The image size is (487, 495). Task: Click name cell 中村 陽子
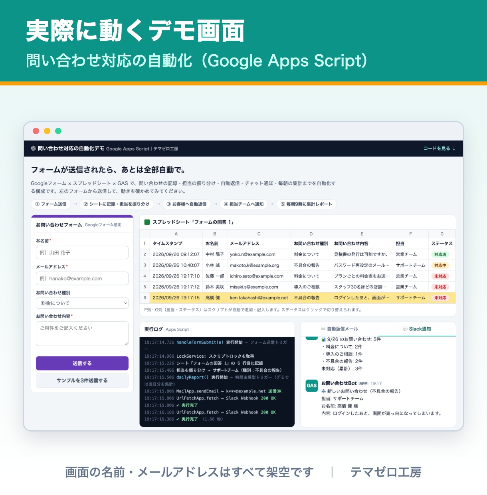215,254
